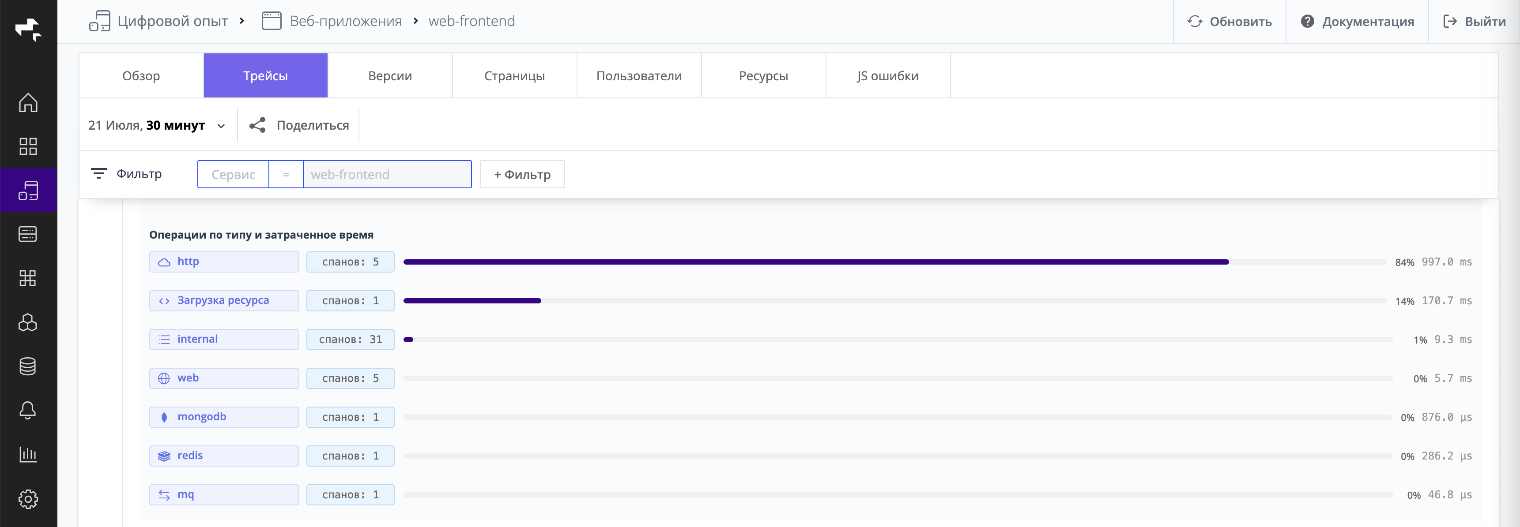Open the 21 Июля, 30 минут time dropdown
The width and height of the screenshot is (1520, 527).
(157, 125)
